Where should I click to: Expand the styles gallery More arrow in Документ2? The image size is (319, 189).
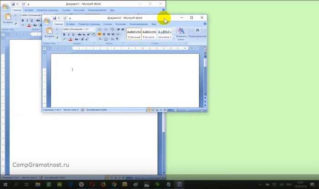(174, 38)
